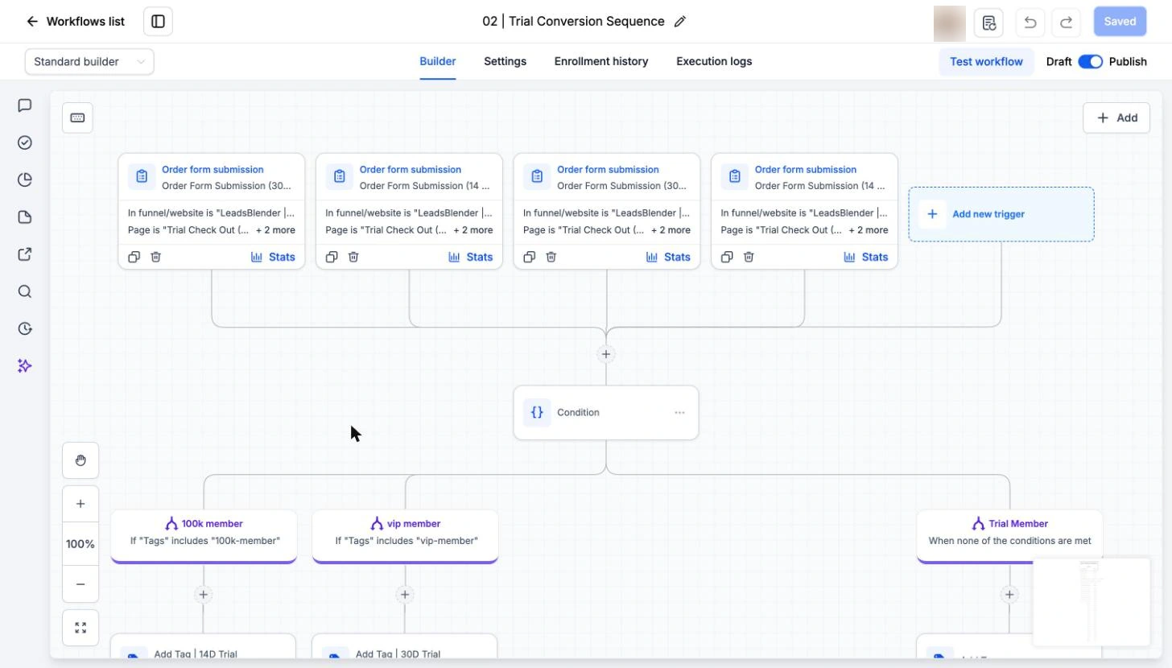
Task: Open the comments chat icon in sidebar
Action: click(x=25, y=105)
